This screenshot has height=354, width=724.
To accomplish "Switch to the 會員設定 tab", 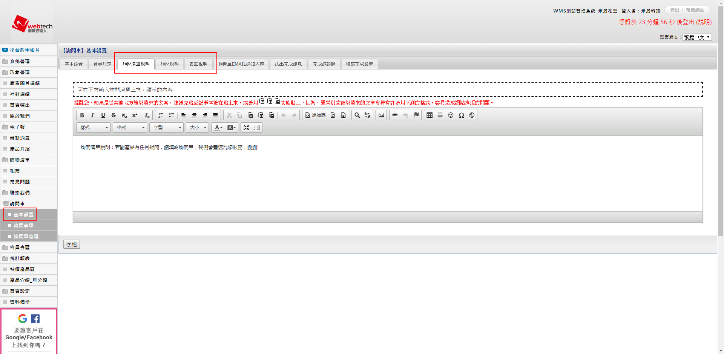I will point(103,64).
